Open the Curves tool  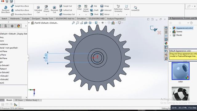(x=127, y=7)
